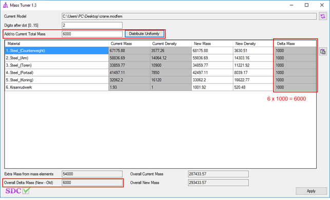Click the copy table icon beside the grid
Screen dimensions: 330x200
(x=323, y=52)
